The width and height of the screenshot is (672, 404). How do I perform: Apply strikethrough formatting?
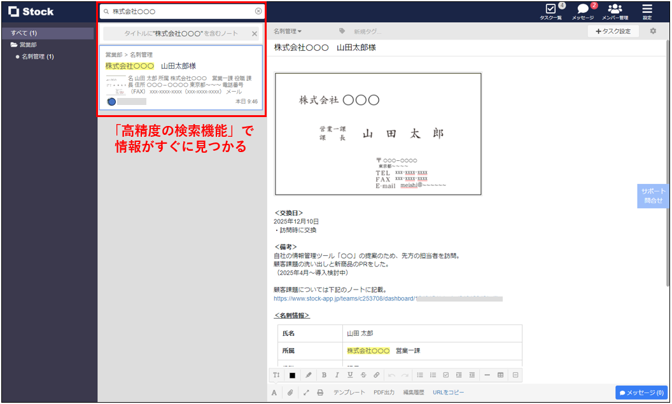tap(363, 375)
